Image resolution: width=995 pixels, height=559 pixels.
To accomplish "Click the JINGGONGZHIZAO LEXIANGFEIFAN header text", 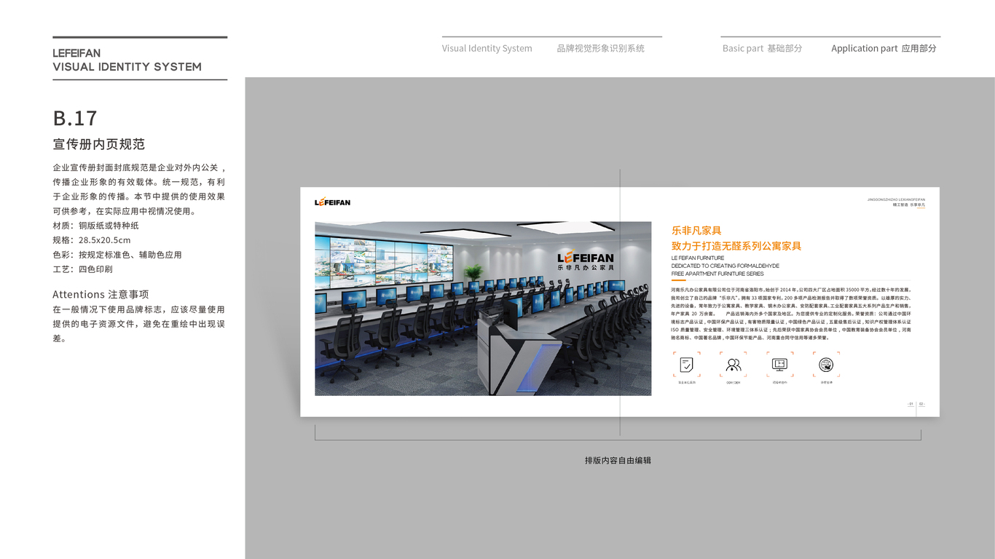I will click(896, 199).
